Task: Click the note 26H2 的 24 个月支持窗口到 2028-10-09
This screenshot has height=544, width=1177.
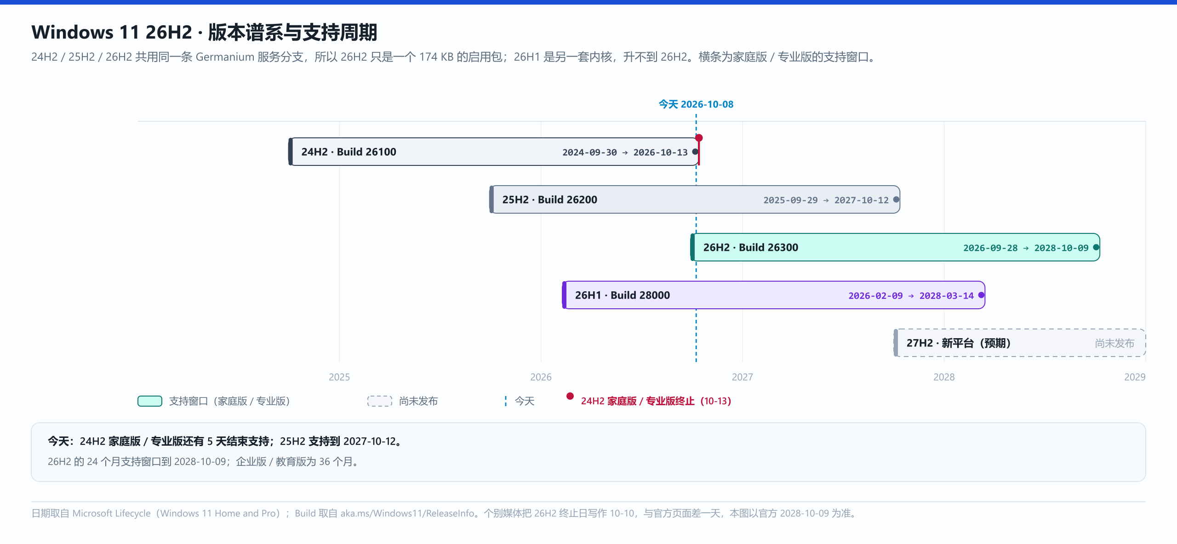Action: pyautogui.click(x=203, y=462)
